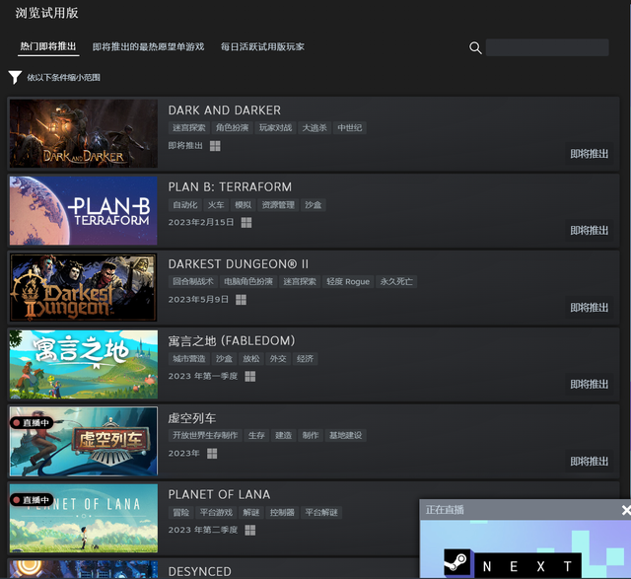Click 永久死亡 tag
The image size is (631, 579).
(396, 281)
